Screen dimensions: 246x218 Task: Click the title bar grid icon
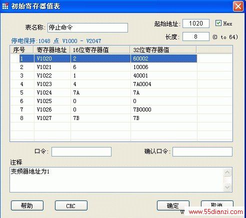point(5,6)
